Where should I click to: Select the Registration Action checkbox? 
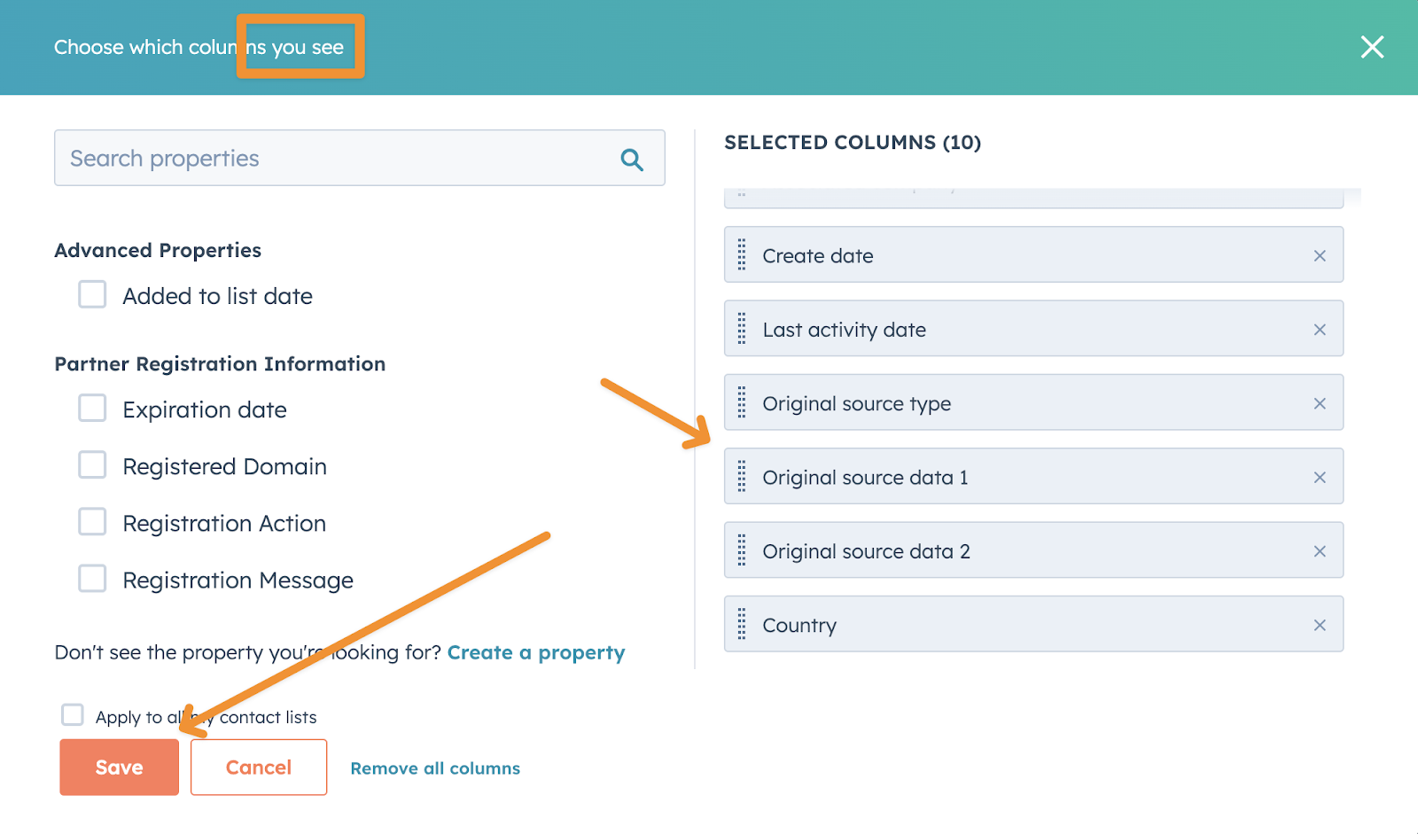92,522
